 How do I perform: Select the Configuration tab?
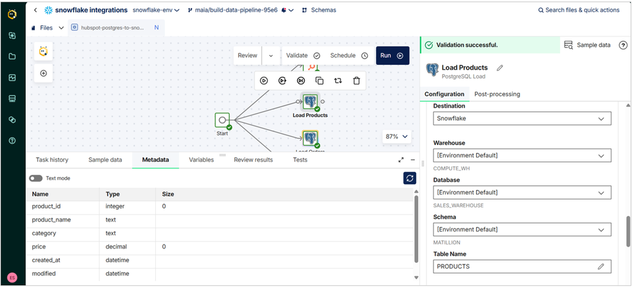point(444,94)
